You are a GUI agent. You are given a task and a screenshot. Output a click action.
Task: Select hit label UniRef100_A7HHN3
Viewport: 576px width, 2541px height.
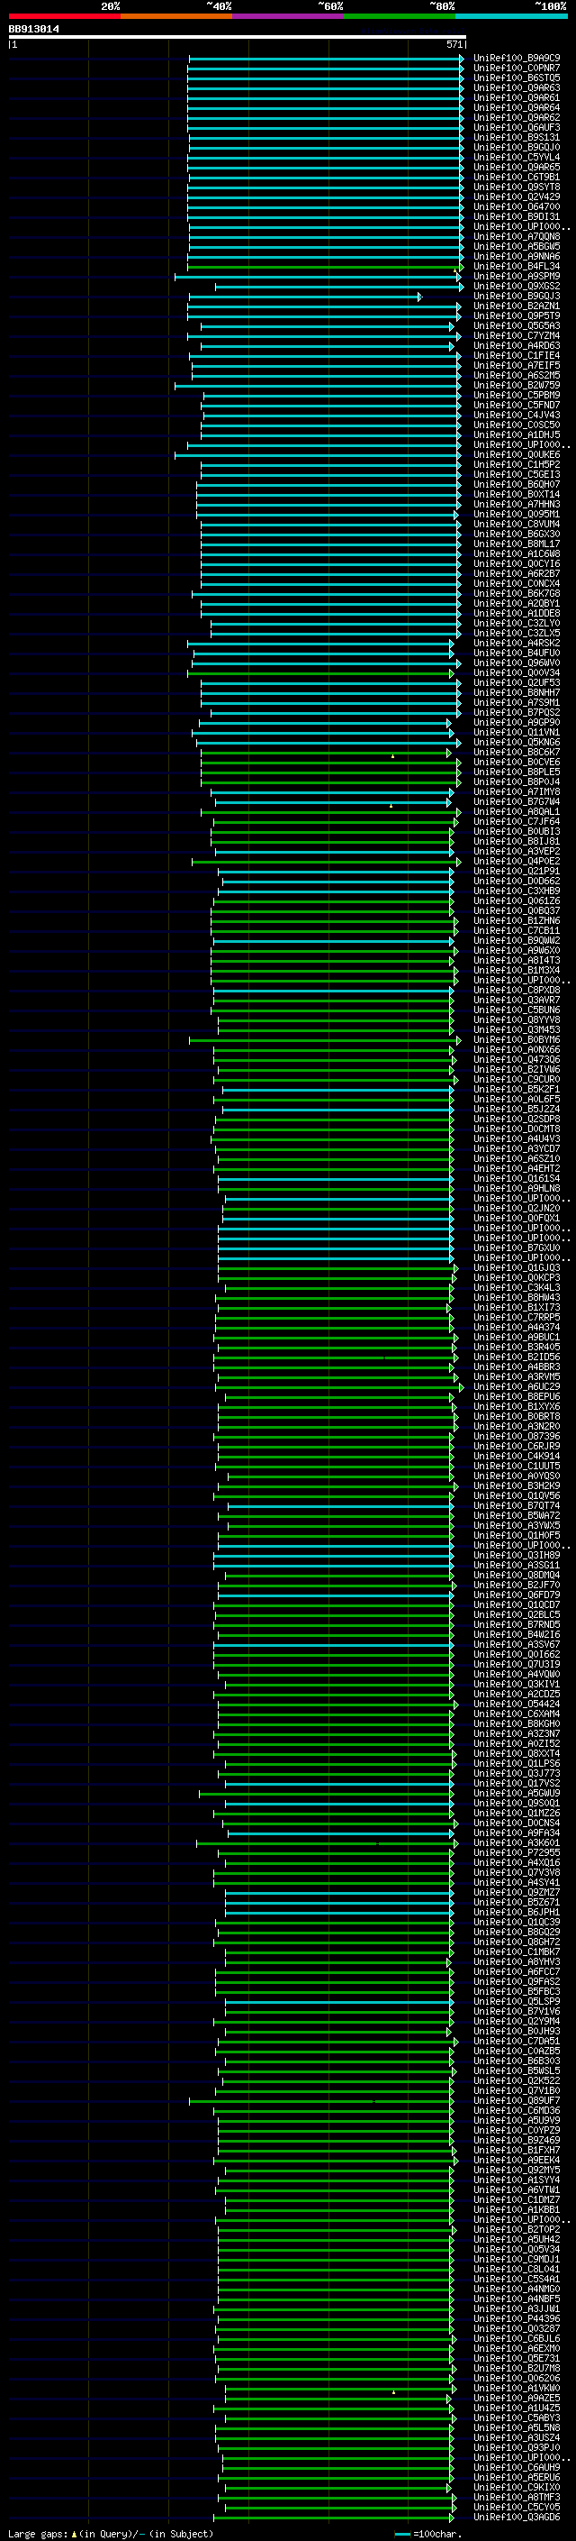(x=516, y=504)
